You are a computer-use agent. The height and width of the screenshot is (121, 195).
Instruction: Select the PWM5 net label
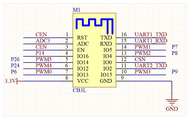point(44,59)
